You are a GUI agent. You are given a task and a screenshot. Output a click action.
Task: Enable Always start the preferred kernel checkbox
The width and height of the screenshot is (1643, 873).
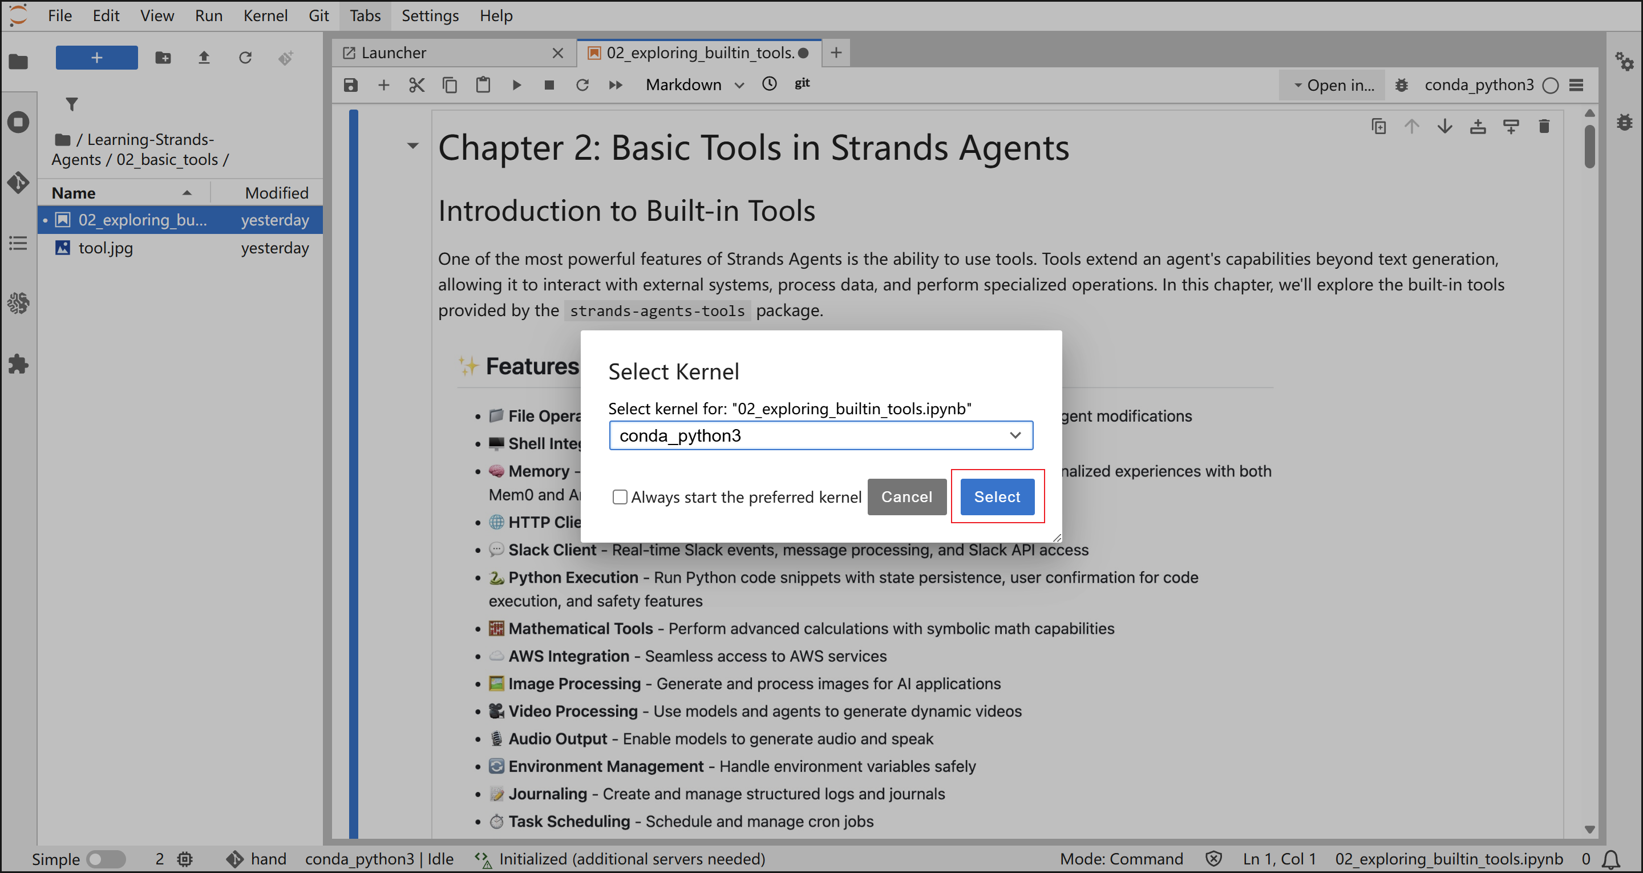point(620,496)
